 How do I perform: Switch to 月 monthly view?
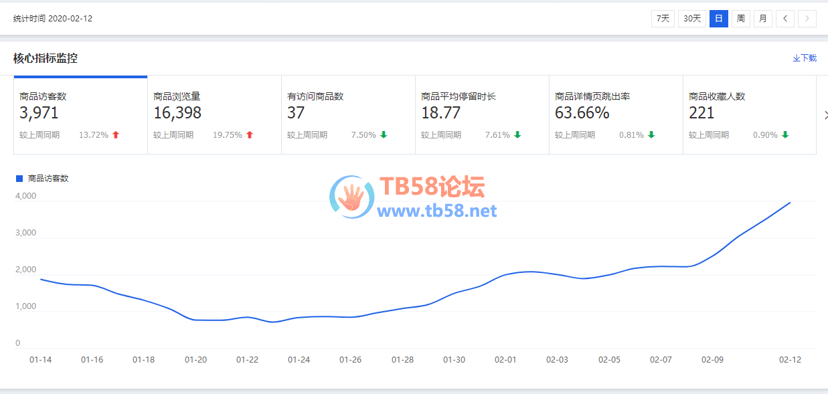coord(762,19)
